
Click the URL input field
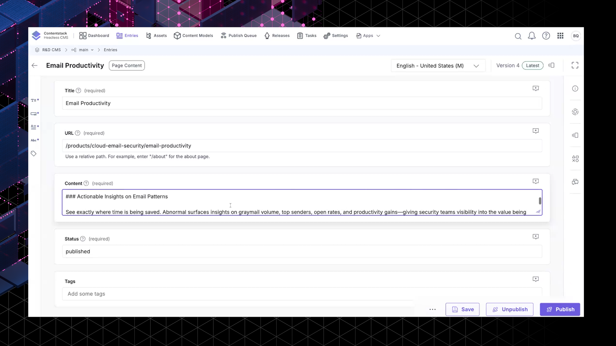click(302, 146)
